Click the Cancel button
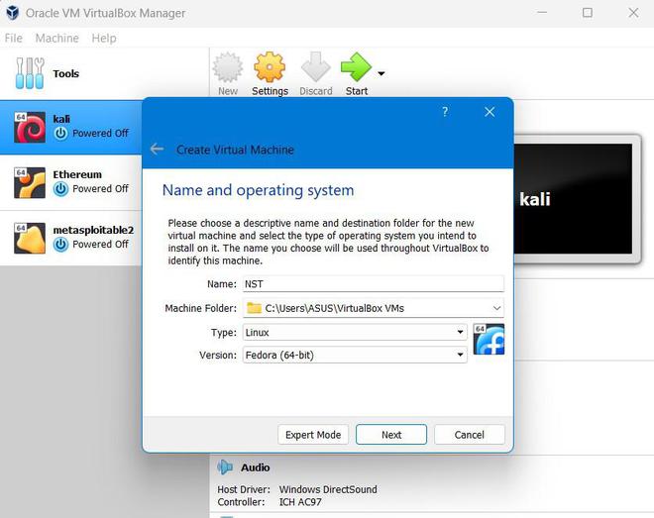The image size is (654, 518). click(x=470, y=435)
